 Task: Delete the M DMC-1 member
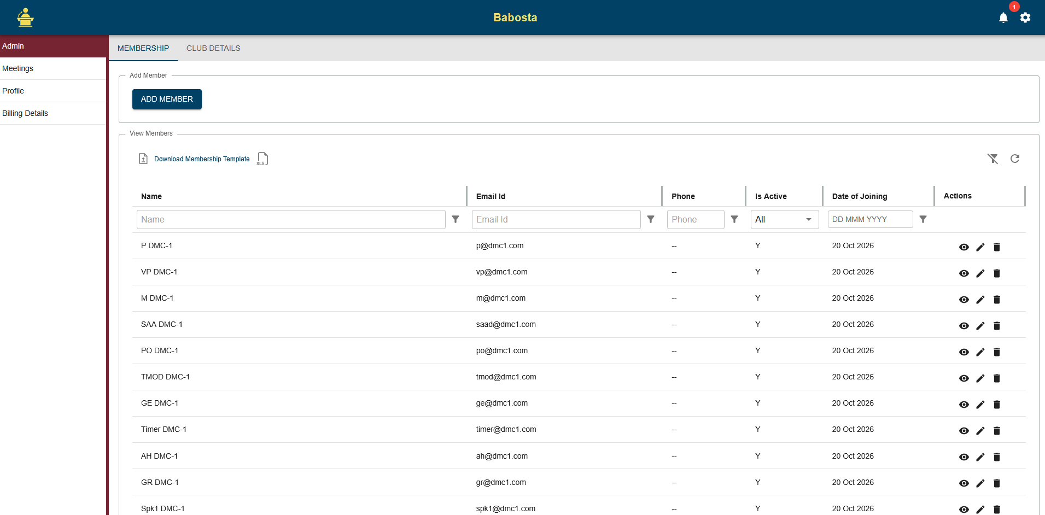997,300
